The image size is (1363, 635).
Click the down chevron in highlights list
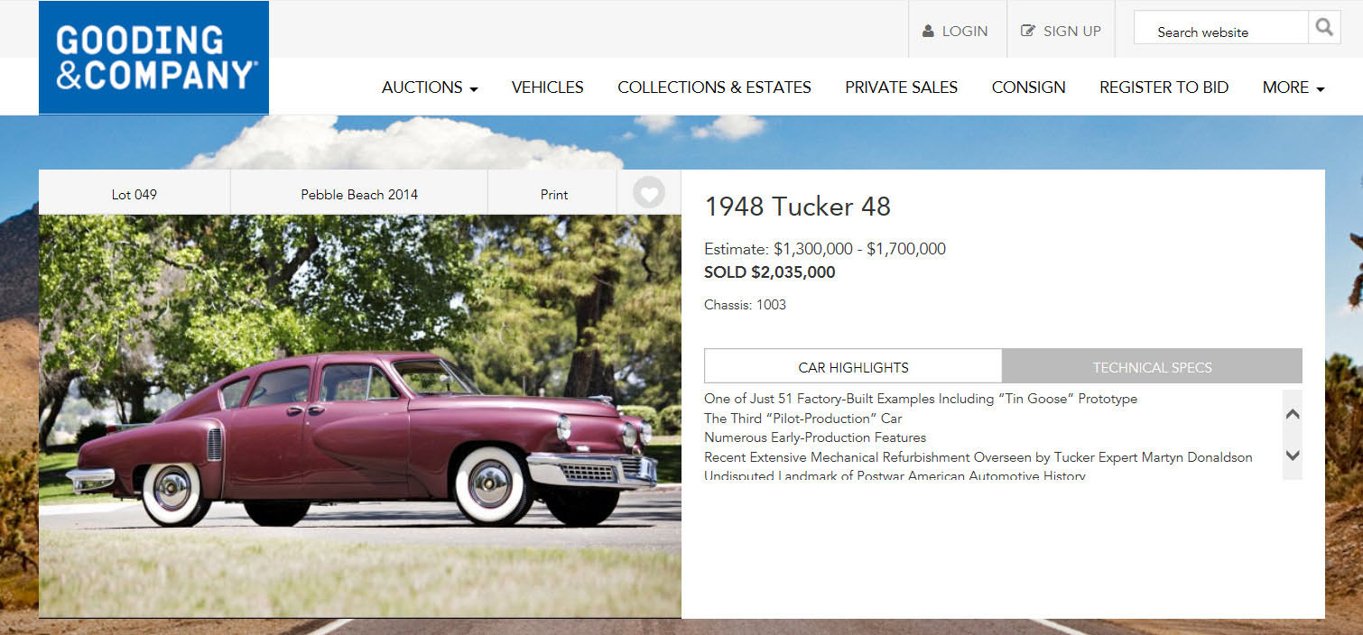1293,456
